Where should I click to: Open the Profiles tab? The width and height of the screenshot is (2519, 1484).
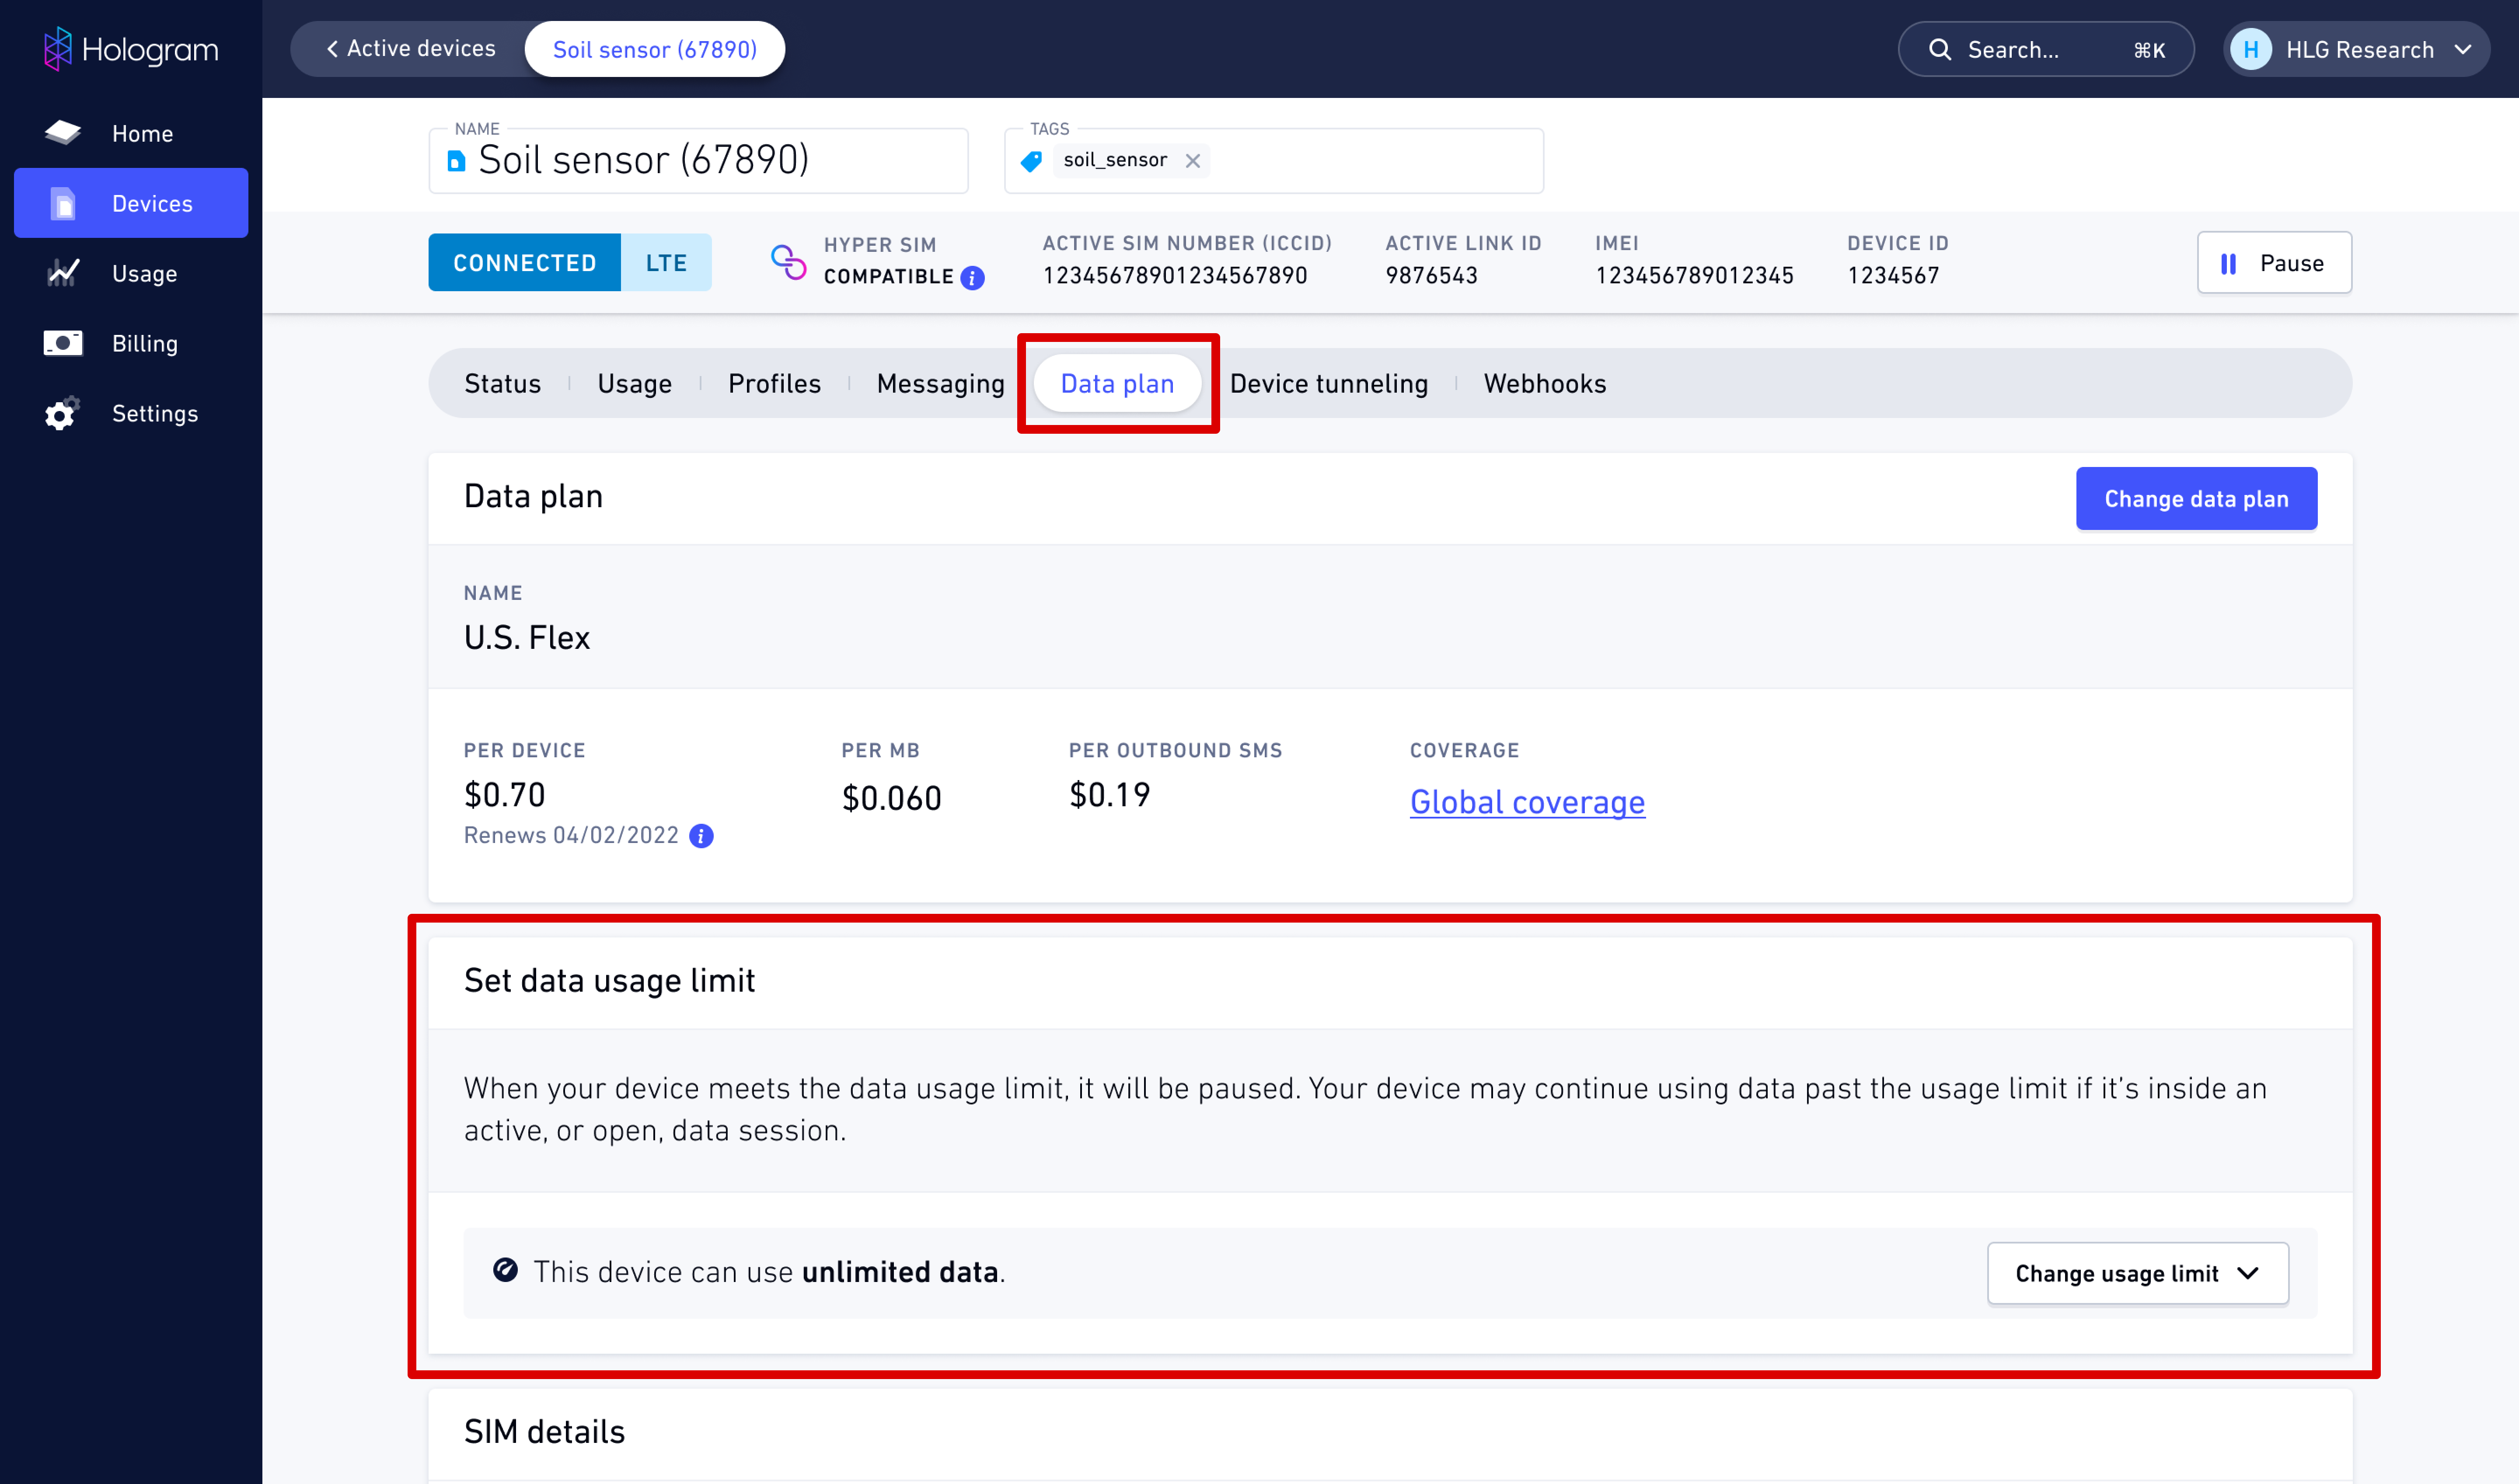pyautogui.click(x=774, y=383)
